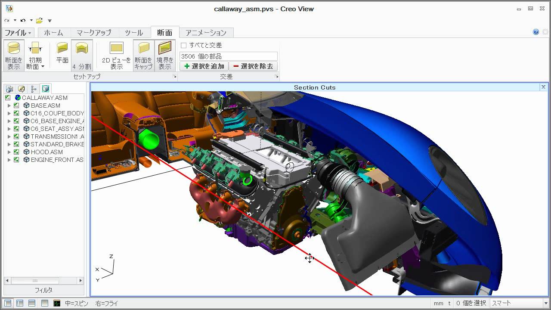Switch to the マークアップ tab
Screen dimensions: 551x310
(94, 33)
